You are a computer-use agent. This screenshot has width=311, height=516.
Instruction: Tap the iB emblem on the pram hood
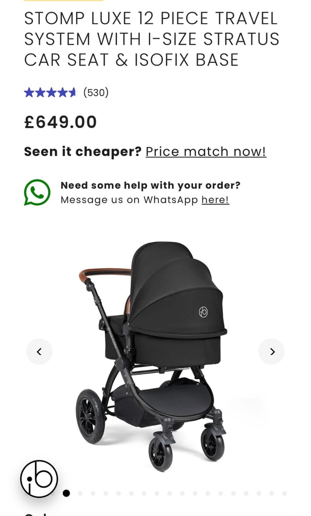point(203,311)
